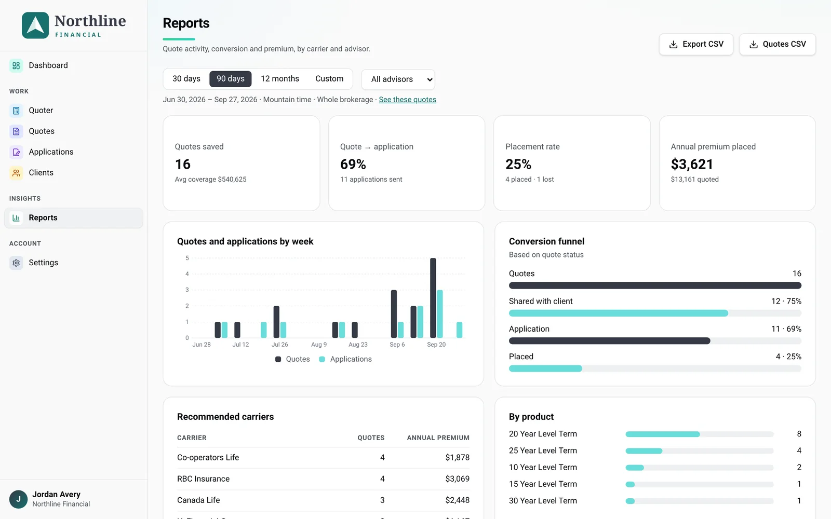
Task: Click the QUOTES column header
Action: click(371, 438)
